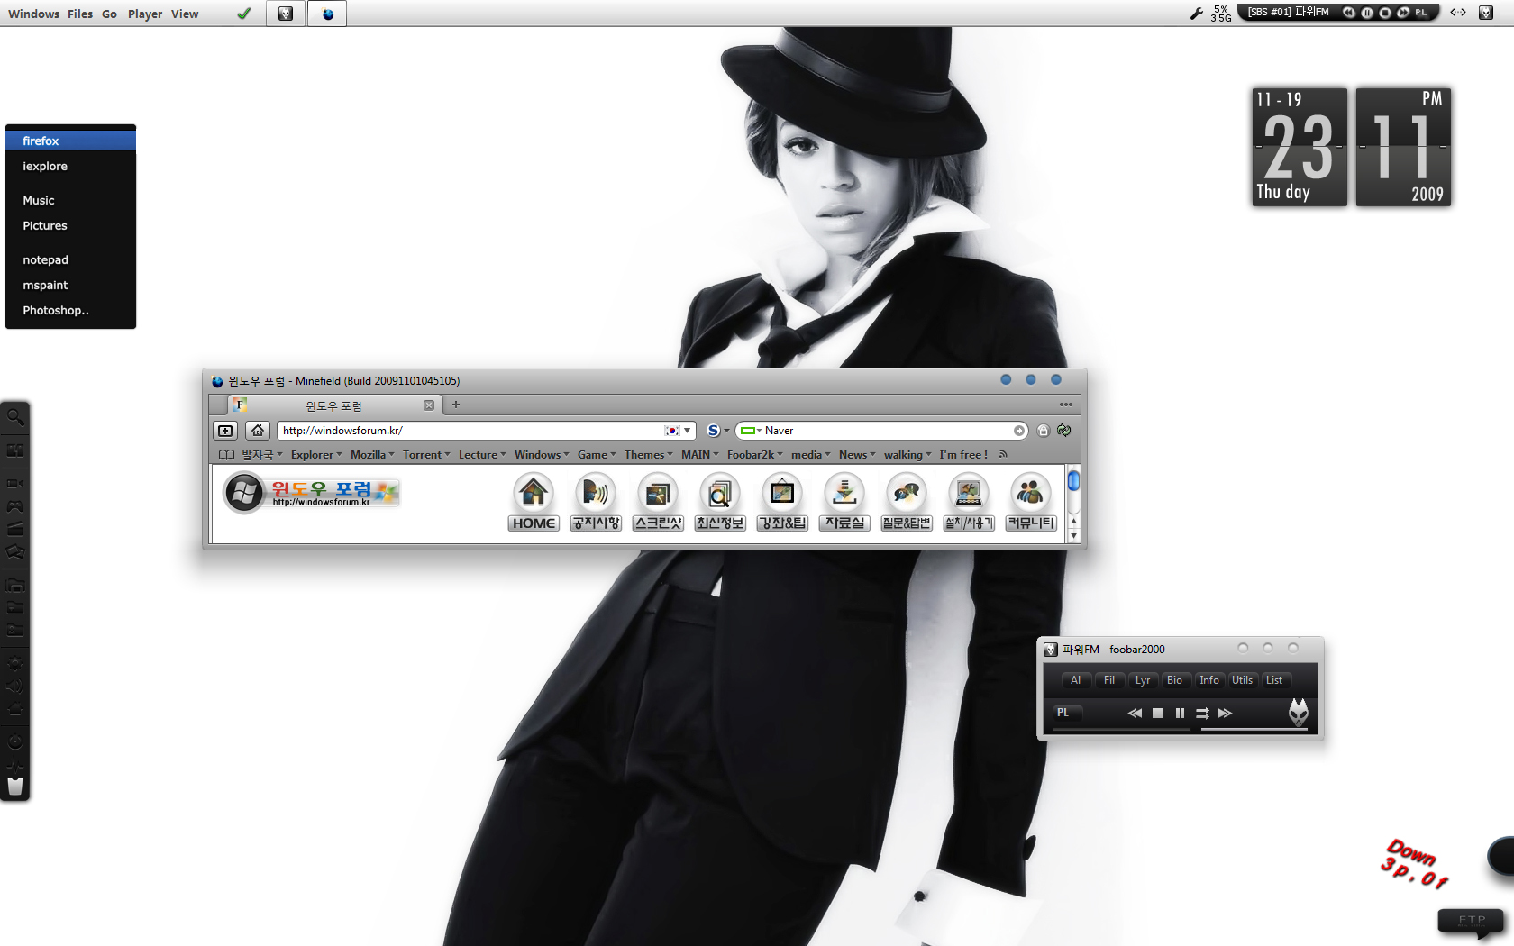Open the pictures stack icon in left dock
Viewport: 1514px width, 946px height.
[15, 552]
